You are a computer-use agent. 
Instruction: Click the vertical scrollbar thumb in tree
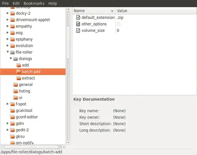pyautogui.click(x=69, y=42)
